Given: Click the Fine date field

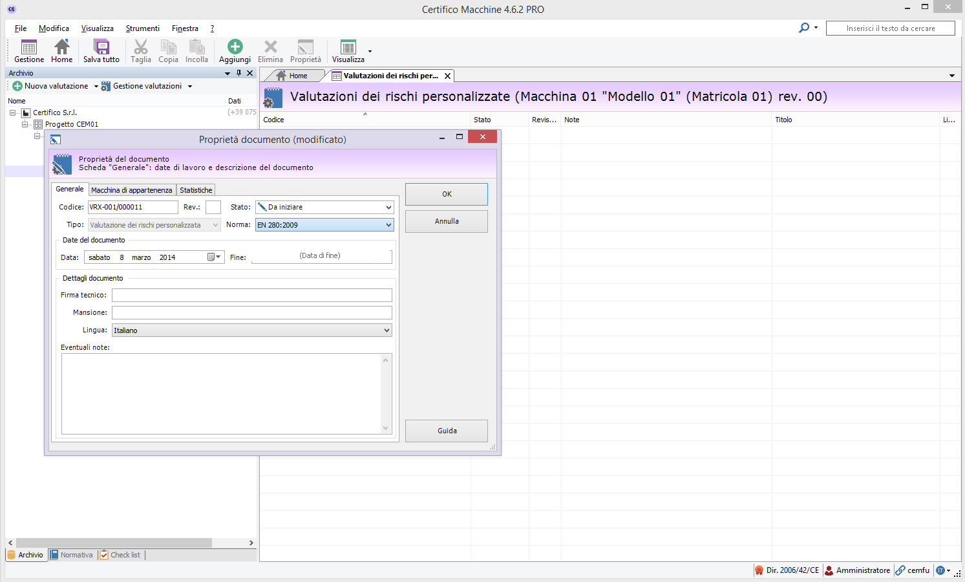Looking at the screenshot, I should [x=321, y=256].
